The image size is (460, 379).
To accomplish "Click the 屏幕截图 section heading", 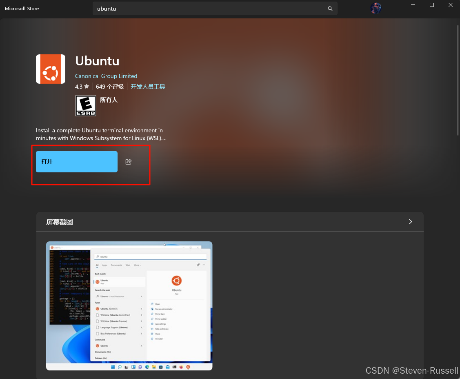I will 60,222.
